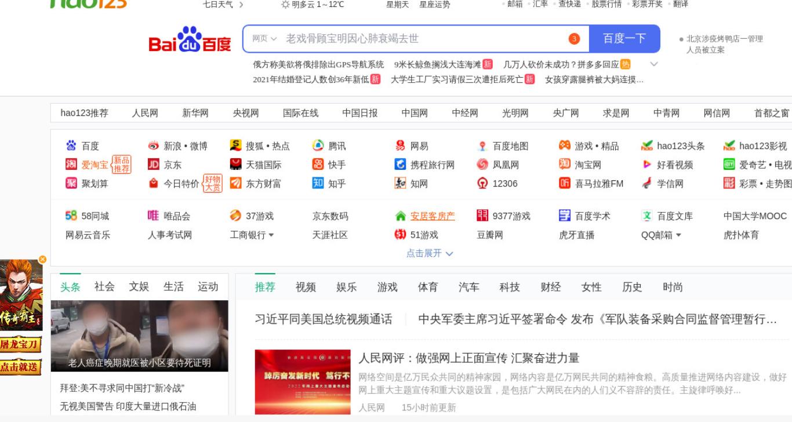
Task: Open 拜登:美不寻求同中国打“新冷战” headline
Action: [122, 388]
